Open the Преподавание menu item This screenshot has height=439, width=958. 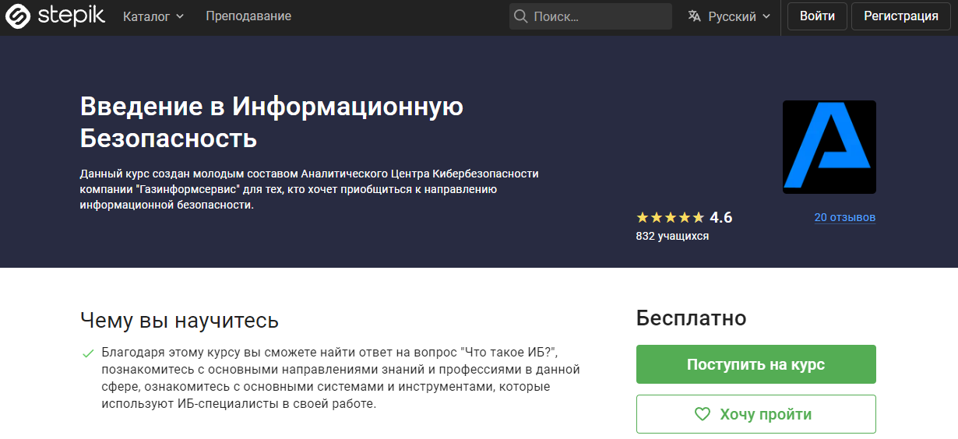pos(248,16)
